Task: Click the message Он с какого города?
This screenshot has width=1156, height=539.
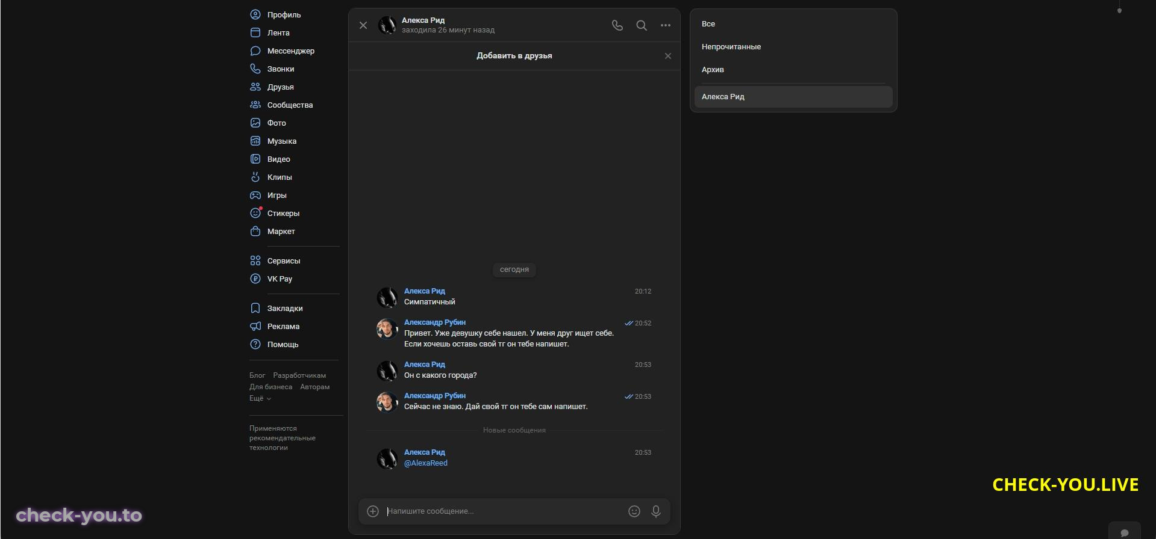Action: tap(440, 375)
